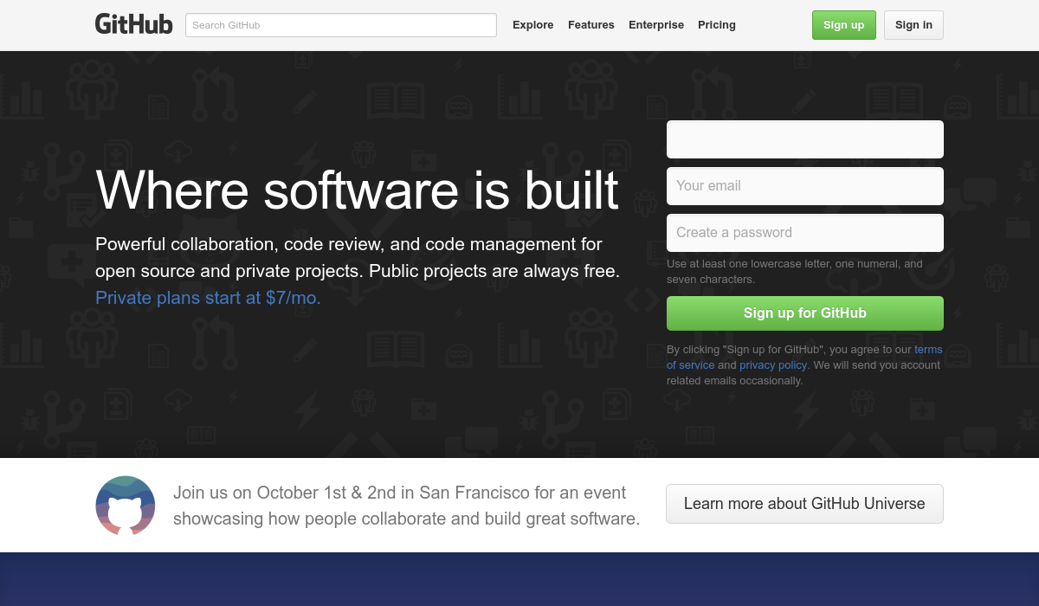This screenshot has height=606, width=1039.
Task: Open the privacy policy link
Action: click(x=773, y=365)
